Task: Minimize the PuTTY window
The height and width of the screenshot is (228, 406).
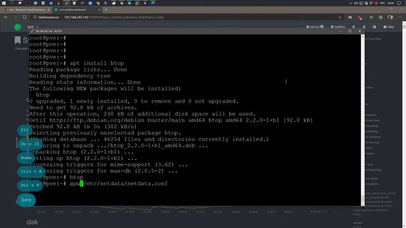Action: tap(341, 31)
